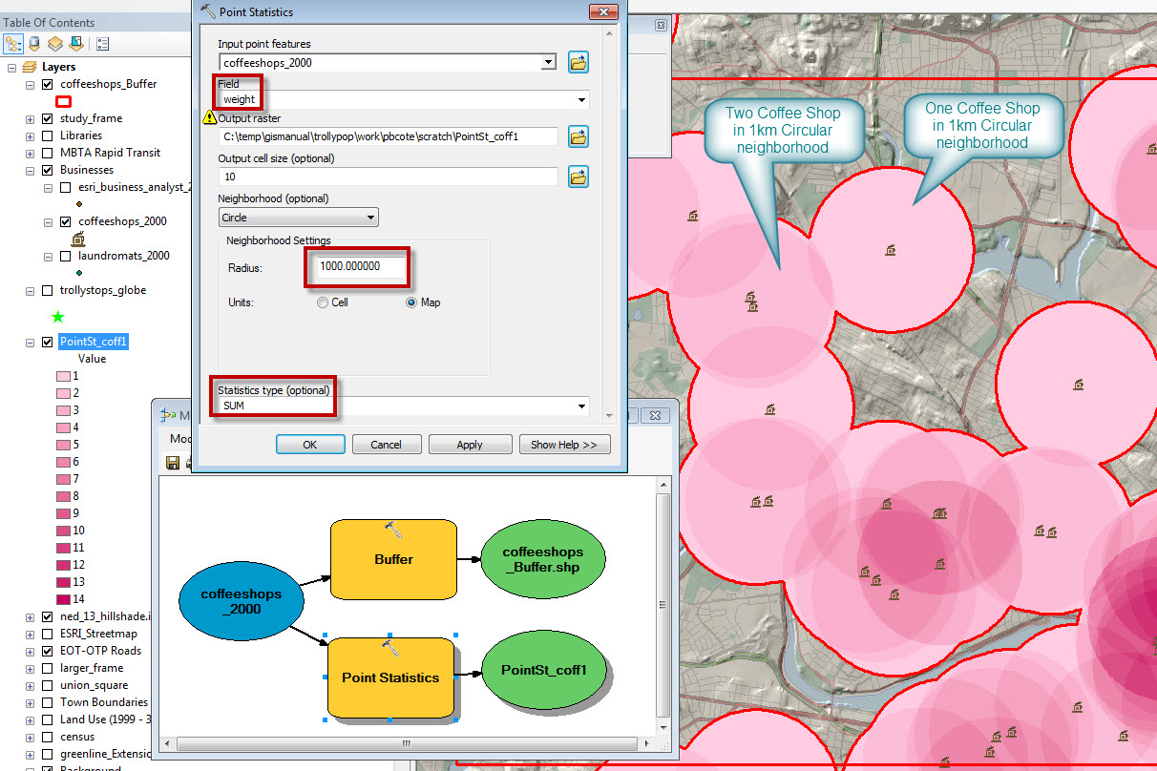Click OK in the Point Statistics dialog
Screen dimensions: 1157x771
[x=309, y=444]
